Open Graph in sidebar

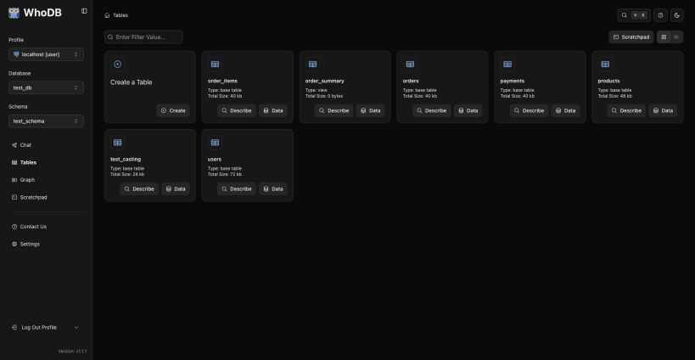(27, 180)
